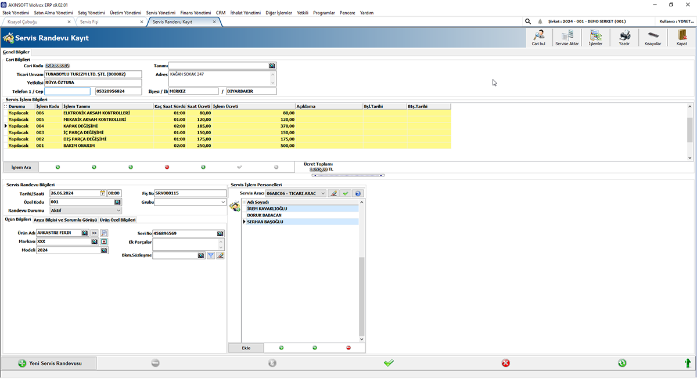The image size is (697, 379).
Task: Click the red cancel X at bottom
Action: pos(505,363)
